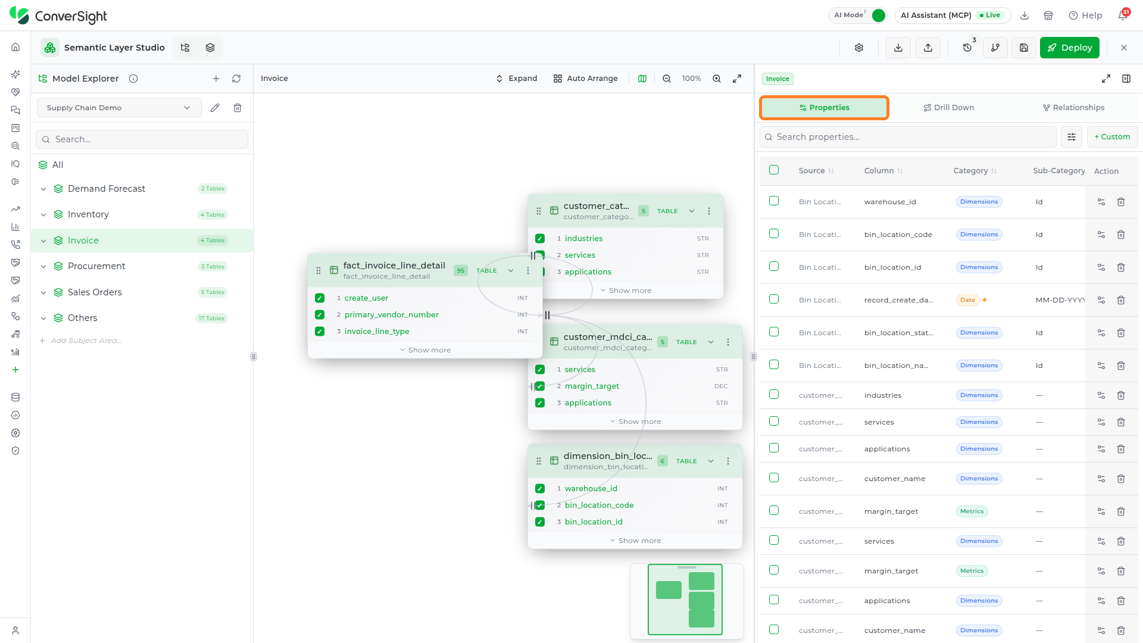Click the Custom property button
The width and height of the screenshot is (1143, 643).
click(1112, 137)
